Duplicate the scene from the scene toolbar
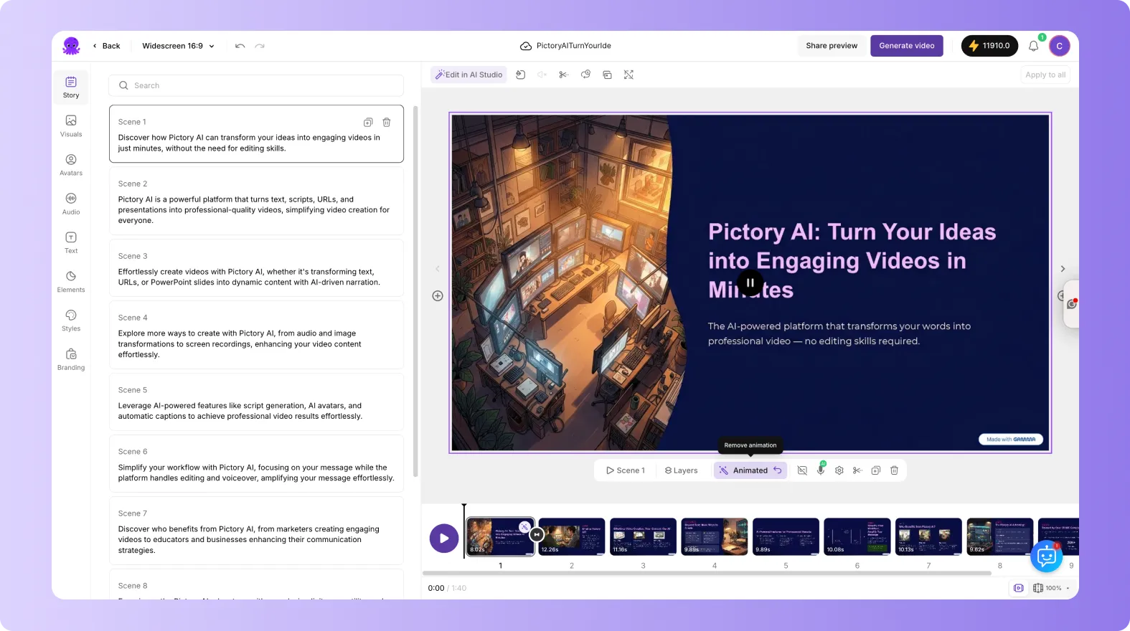1130x631 pixels. [876, 470]
